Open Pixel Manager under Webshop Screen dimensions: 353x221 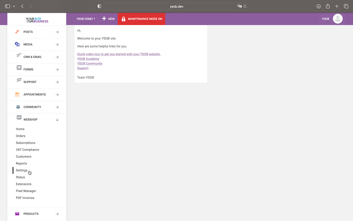point(26,191)
